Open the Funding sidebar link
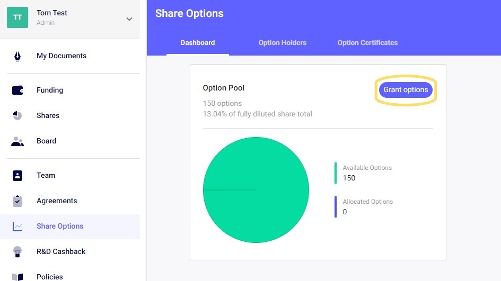 (x=50, y=90)
